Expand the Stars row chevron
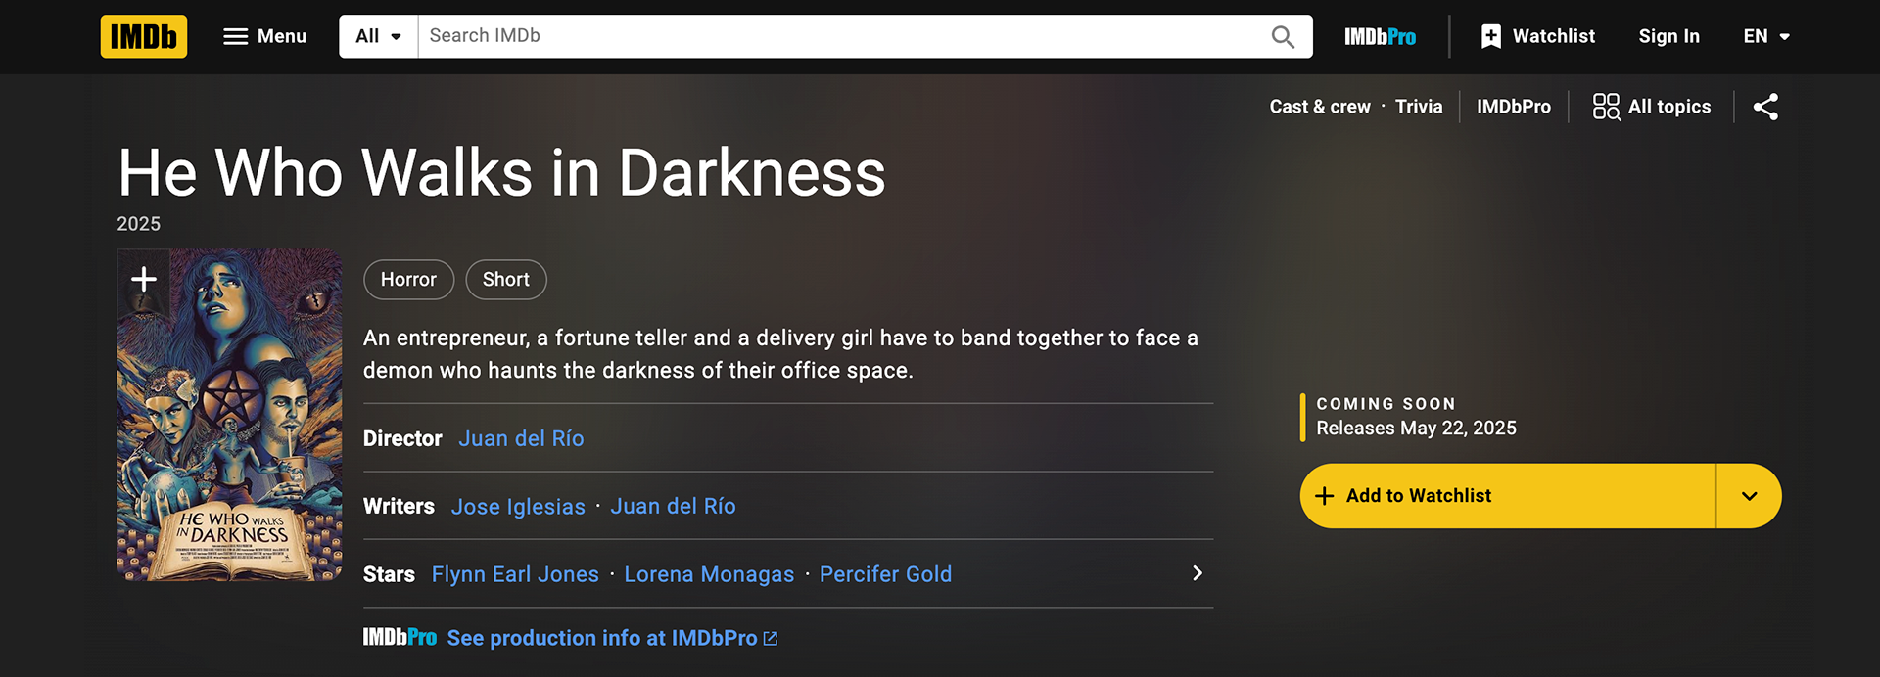This screenshot has width=1880, height=677. [1197, 573]
